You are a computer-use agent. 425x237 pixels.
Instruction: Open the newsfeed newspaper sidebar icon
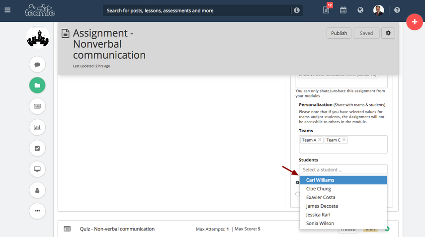pyautogui.click(x=37, y=106)
